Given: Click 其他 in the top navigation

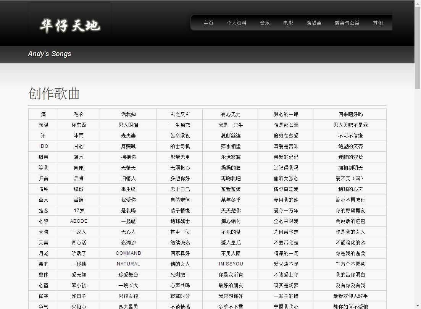Looking at the screenshot, I should [x=378, y=23].
